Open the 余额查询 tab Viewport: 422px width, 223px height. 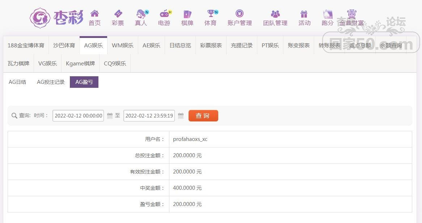[391, 46]
